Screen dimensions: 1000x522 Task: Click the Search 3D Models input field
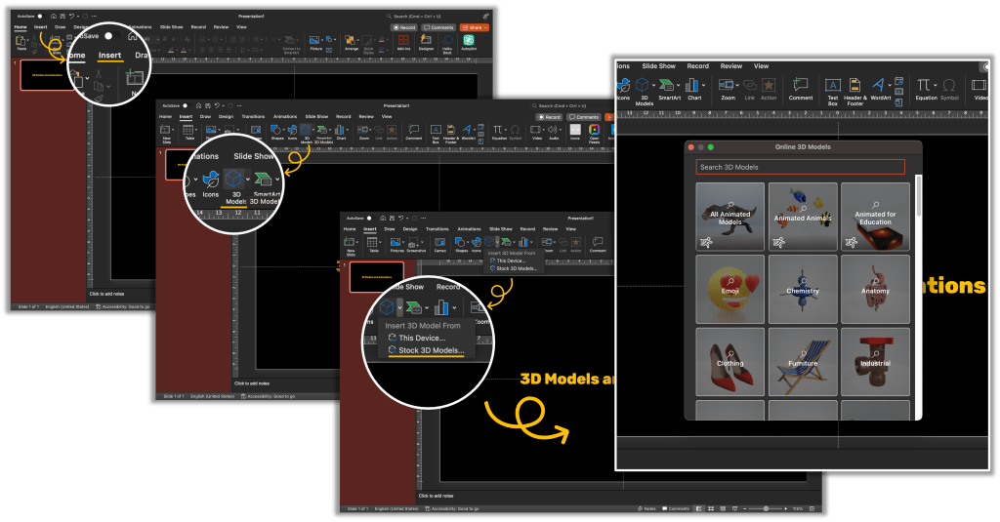click(800, 167)
